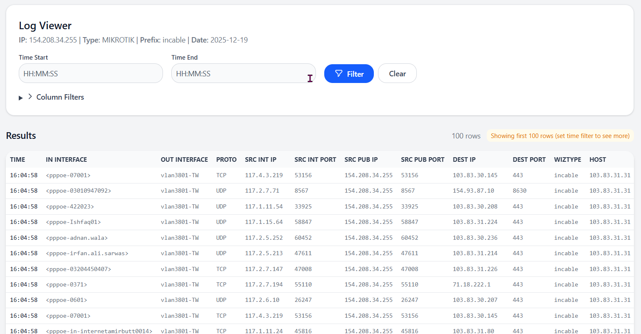Click the OUT INTERFACE column header
The height and width of the screenshot is (334, 641).
184,160
